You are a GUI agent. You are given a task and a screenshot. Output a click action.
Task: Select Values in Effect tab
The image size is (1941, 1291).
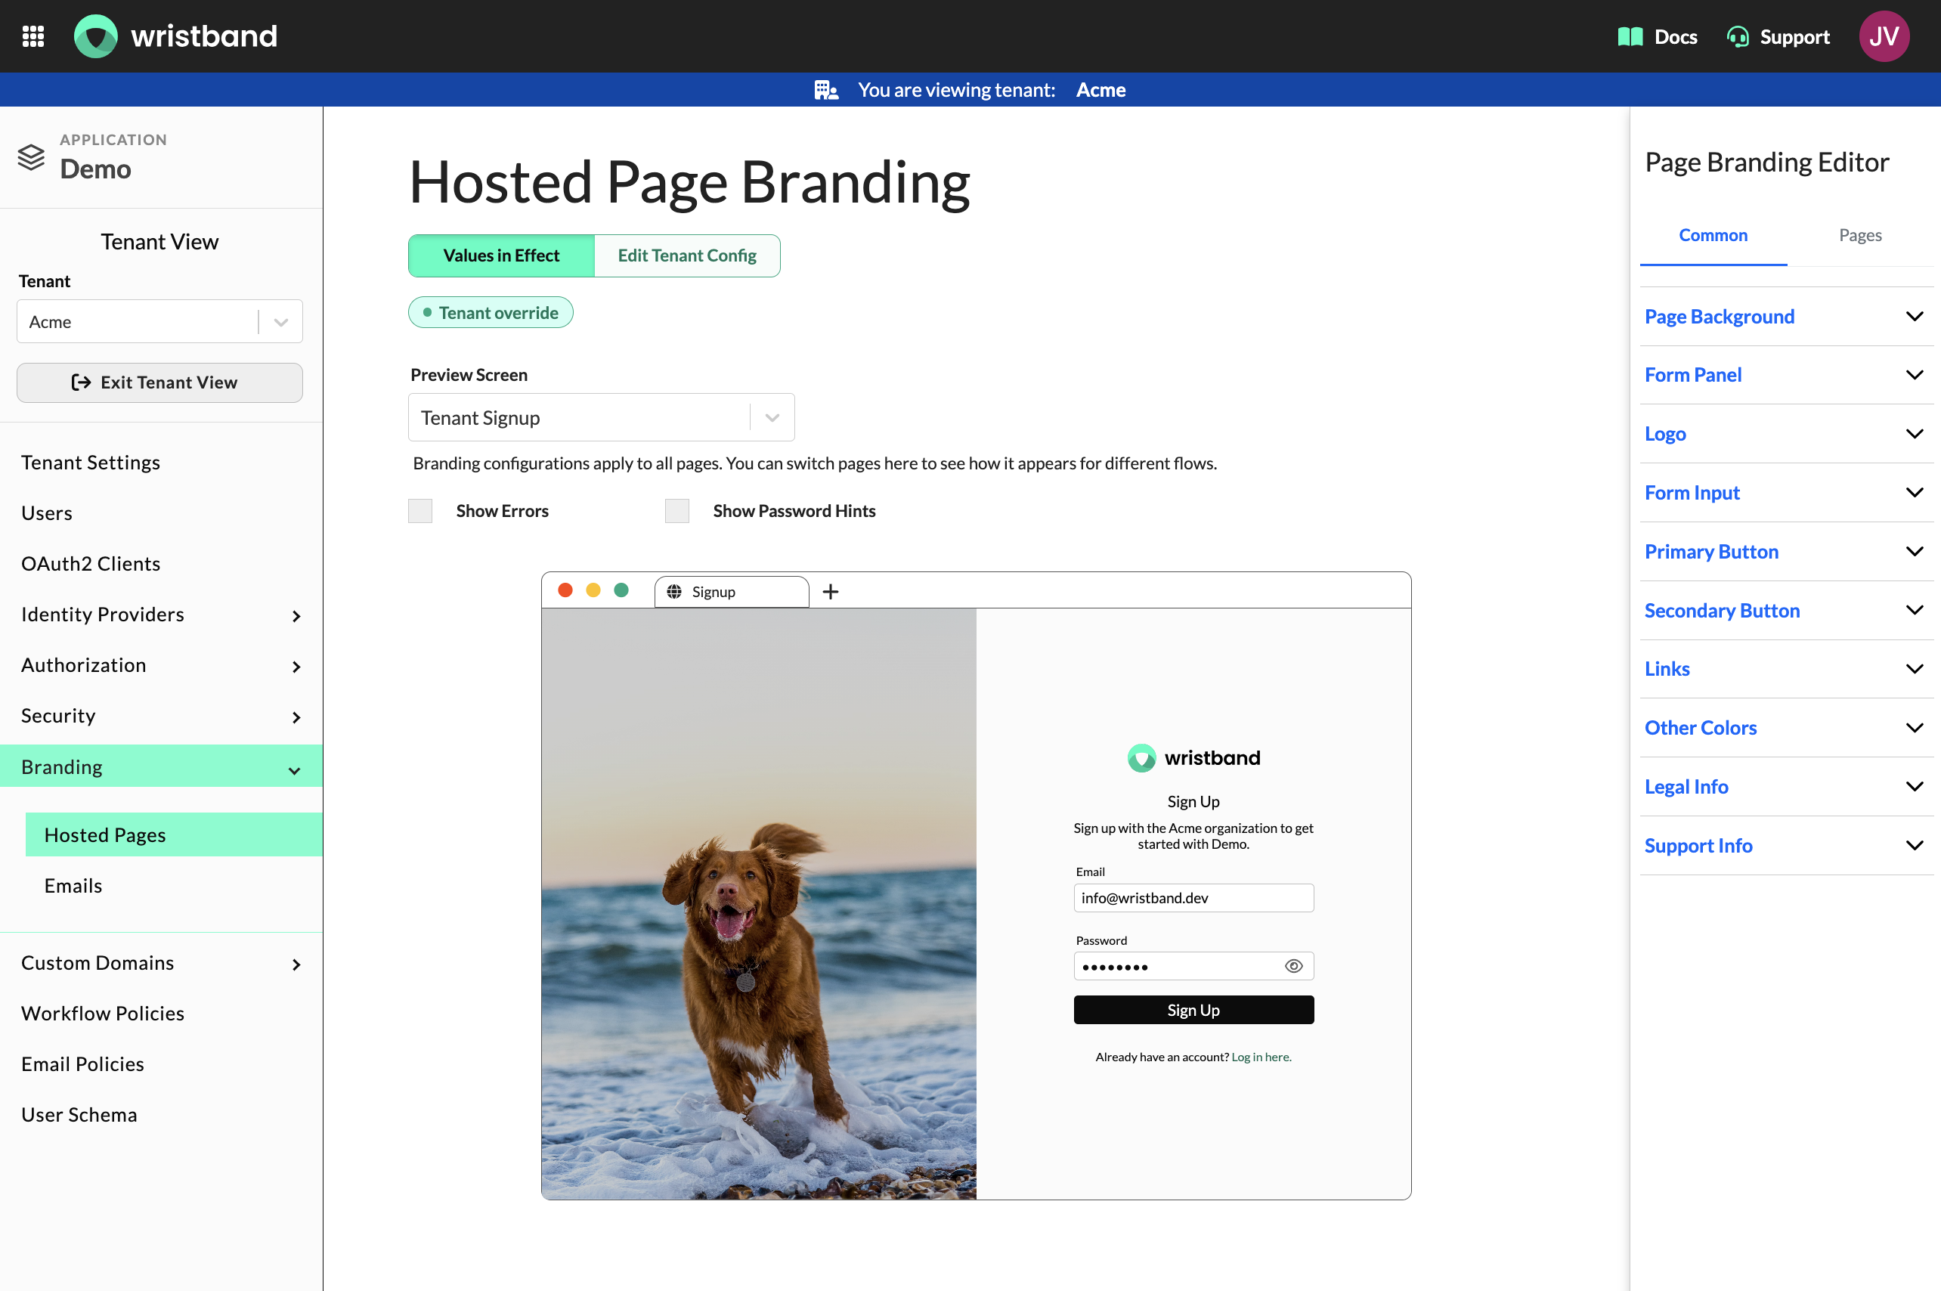click(501, 256)
